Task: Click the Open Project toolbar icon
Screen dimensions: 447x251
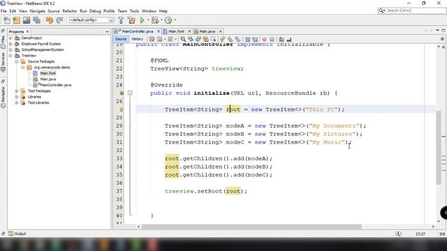Action: pos(27,20)
